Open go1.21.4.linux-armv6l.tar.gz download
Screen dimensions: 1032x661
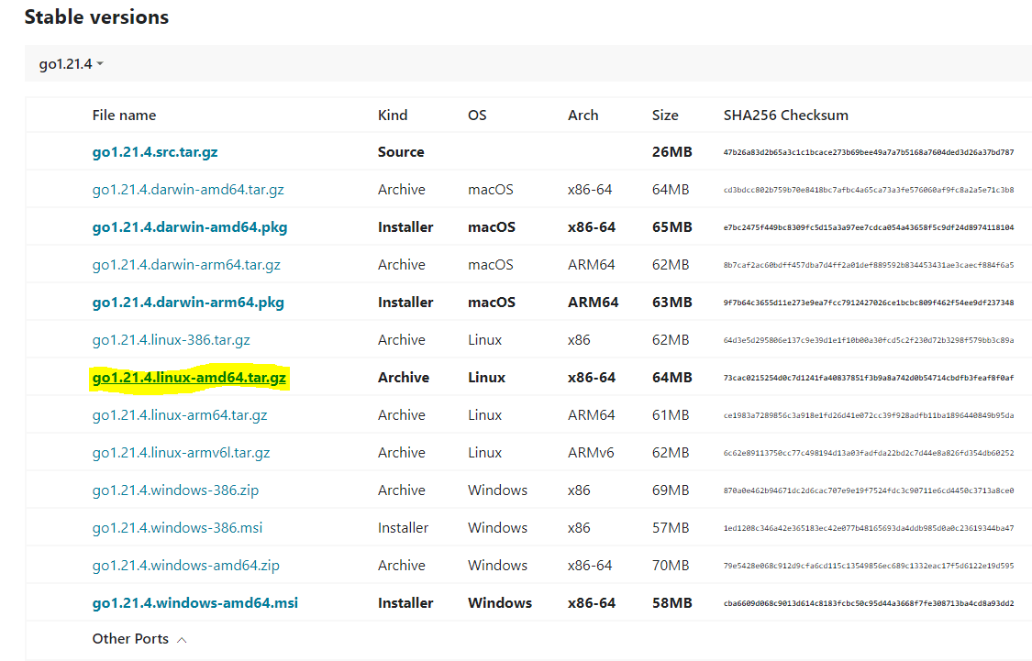181,453
